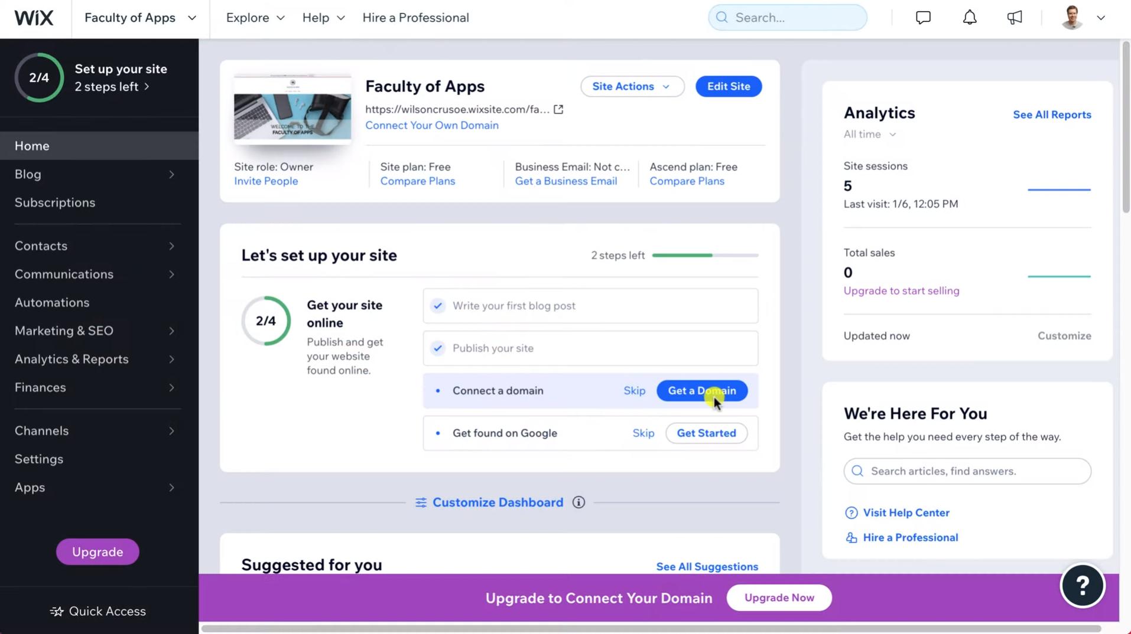The height and width of the screenshot is (634, 1131).
Task: Open the floating help question mark bubble
Action: pyautogui.click(x=1083, y=585)
